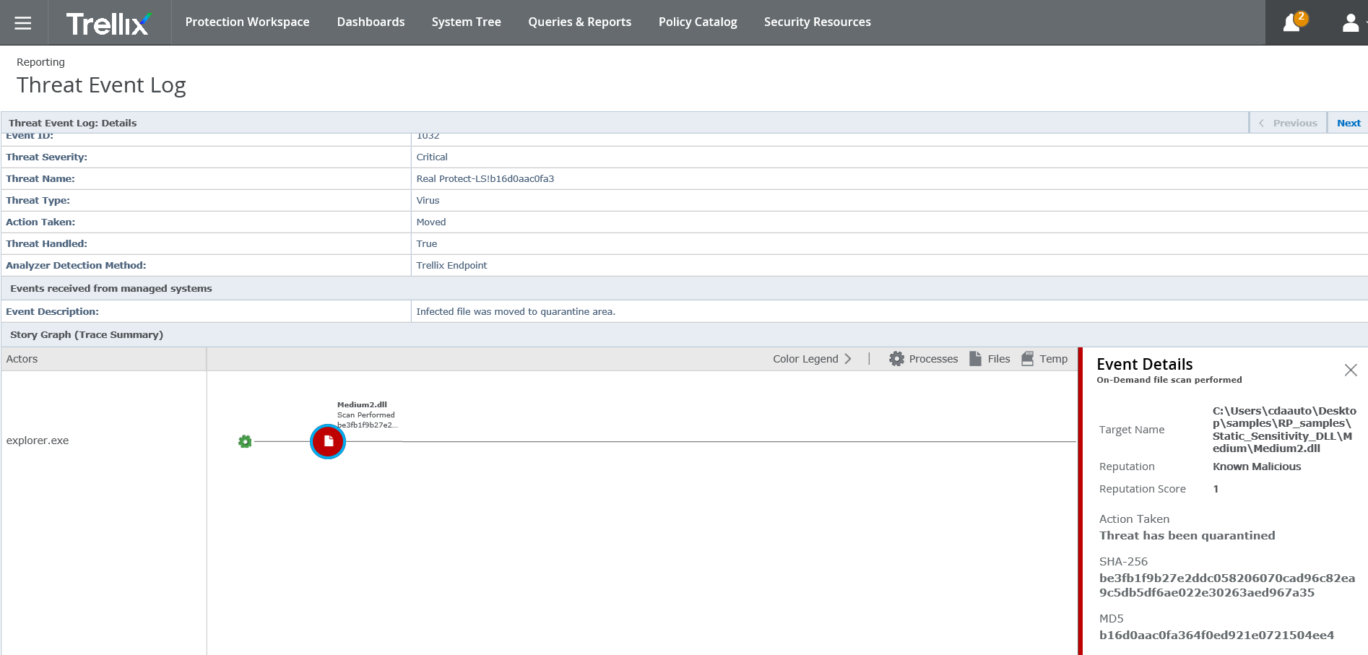Screen dimensions: 1368x655
Task: Open Security Resources menu
Action: (x=818, y=22)
